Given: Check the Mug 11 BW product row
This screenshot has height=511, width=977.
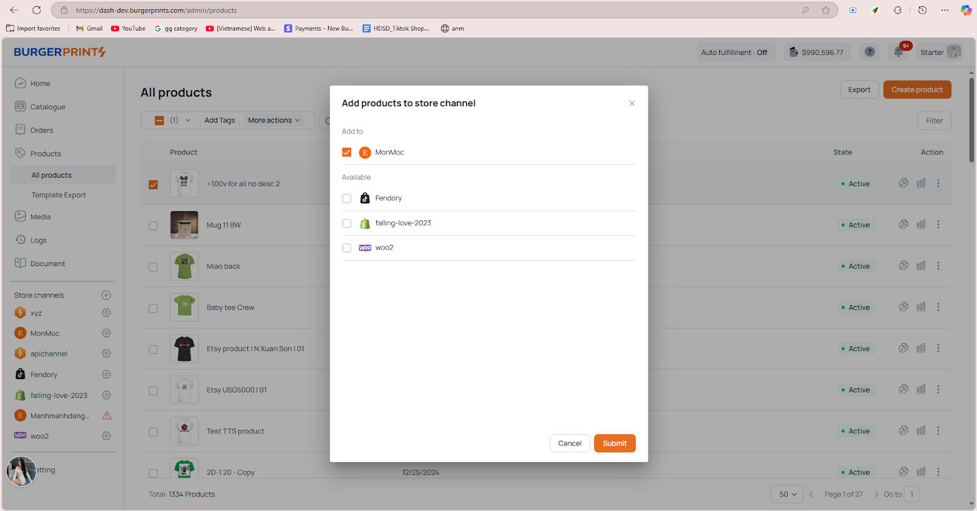Looking at the screenshot, I should [153, 226].
